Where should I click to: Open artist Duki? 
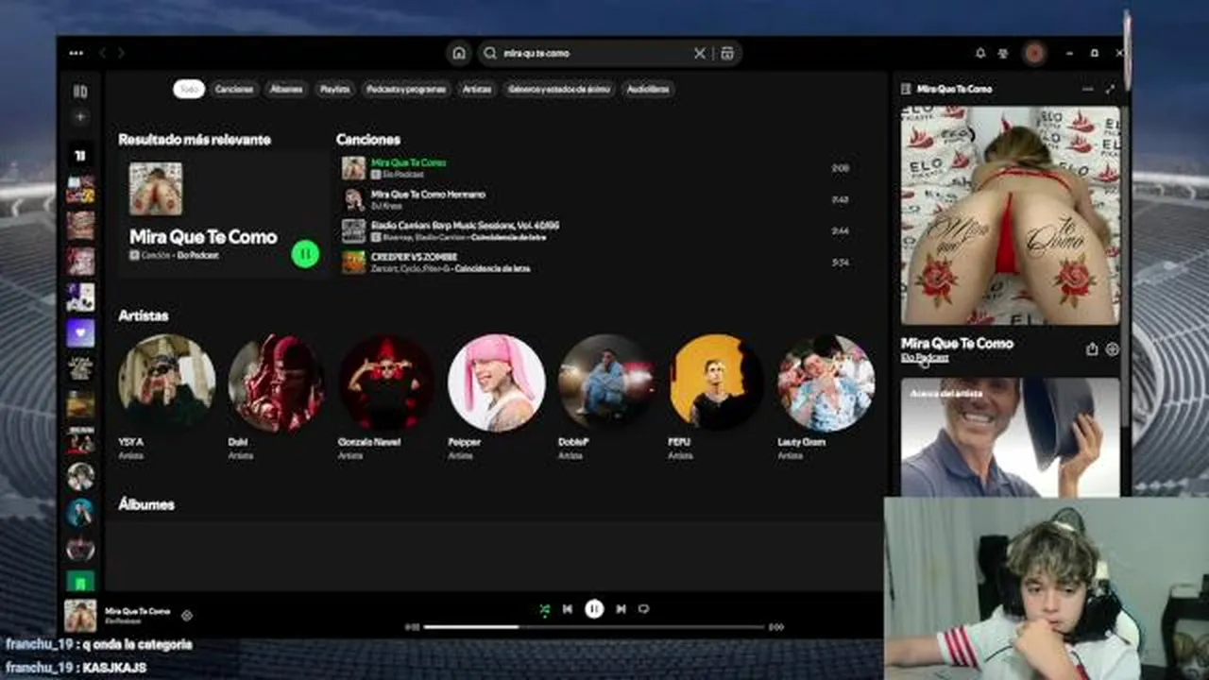point(277,382)
